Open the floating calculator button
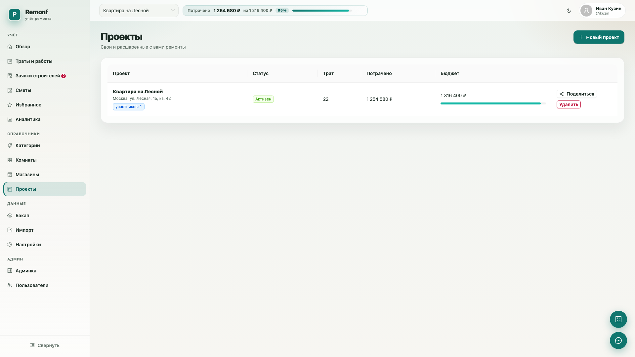The image size is (635, 357). 618,319
